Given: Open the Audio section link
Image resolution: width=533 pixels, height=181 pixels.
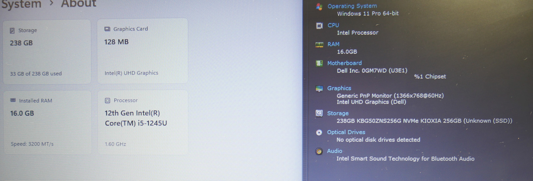Looking at the screenshot, I should click(x=334, y=151).
